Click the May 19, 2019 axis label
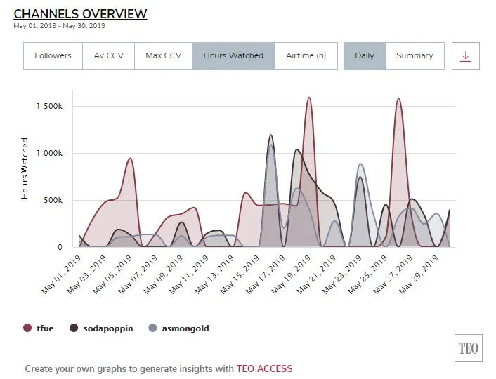Screen dimensions: 496x379 [x=291, y=274]
